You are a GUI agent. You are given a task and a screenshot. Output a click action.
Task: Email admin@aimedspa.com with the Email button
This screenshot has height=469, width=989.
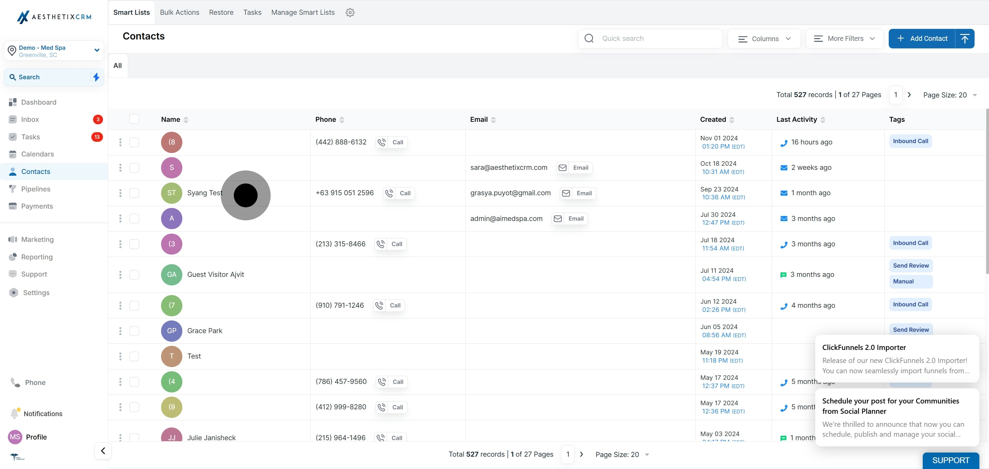570,219
